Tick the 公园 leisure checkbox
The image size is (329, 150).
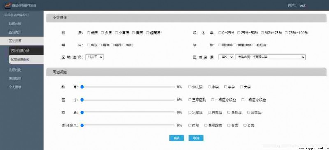pos(245,125)
